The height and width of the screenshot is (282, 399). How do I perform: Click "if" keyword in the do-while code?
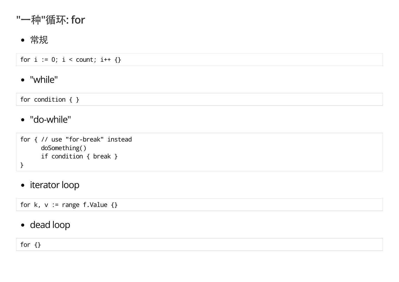point(44,157)
